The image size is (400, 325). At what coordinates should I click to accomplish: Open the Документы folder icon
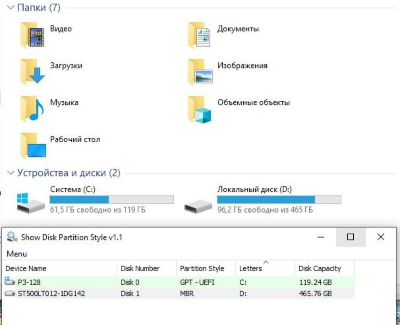tap(199, 35)
